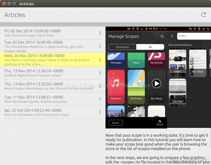The image size is (211, 165).
Task: Click the volume speaker icon in status bar
Action: click(151, 29)
